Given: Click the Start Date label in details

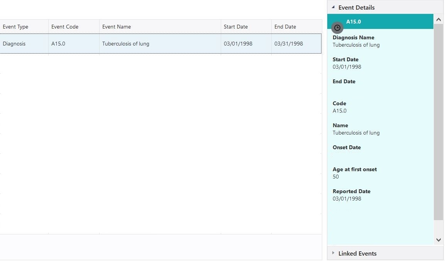Looking at the screenshot, I should [x=345, y=59].
